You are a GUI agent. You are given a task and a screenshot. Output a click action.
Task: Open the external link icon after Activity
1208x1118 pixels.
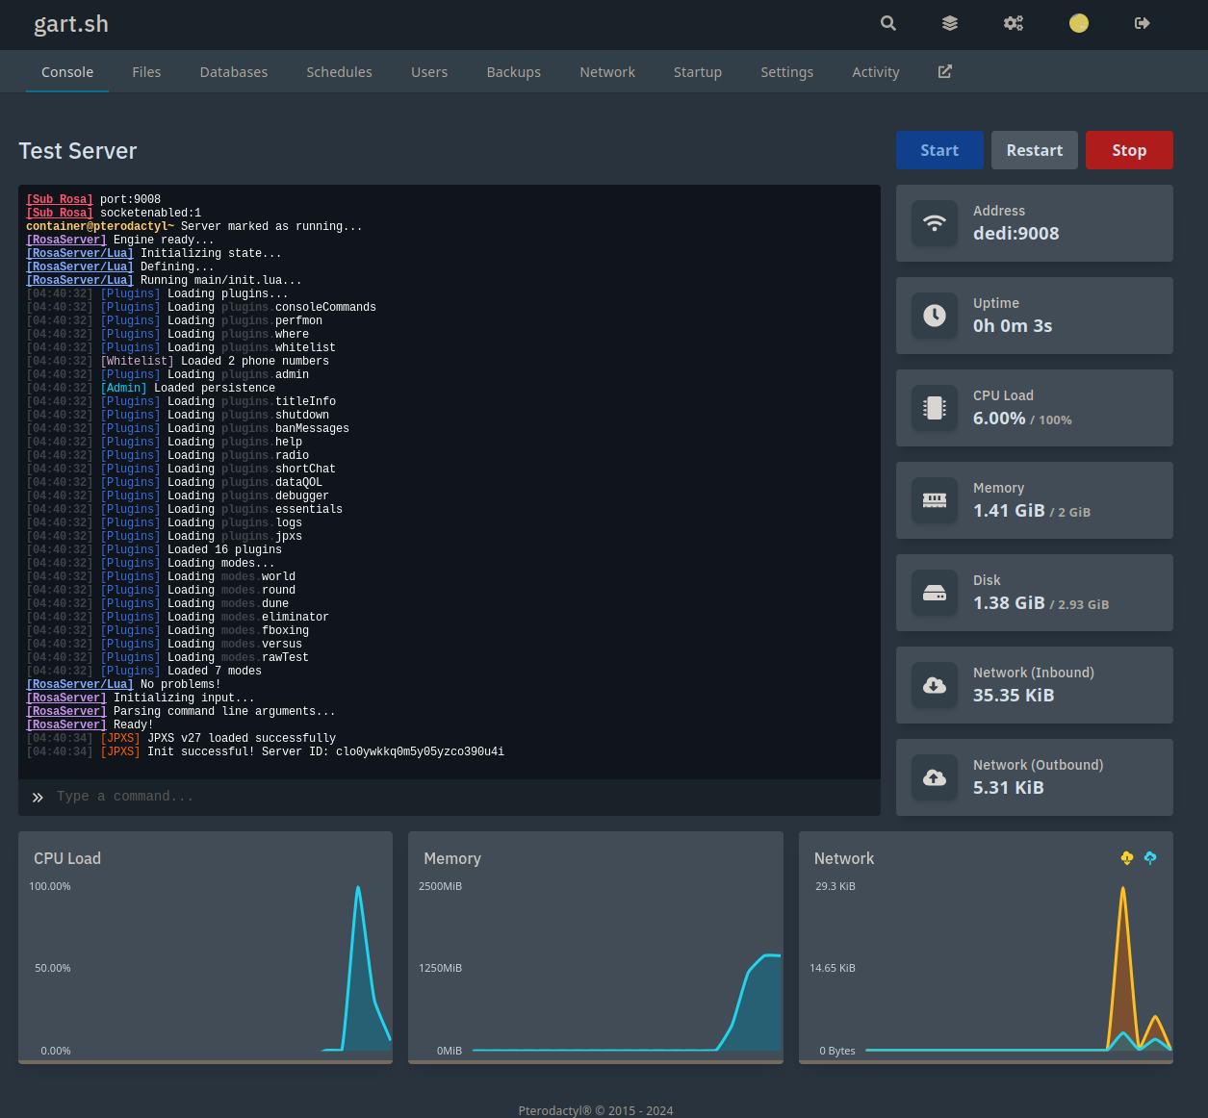click(945, 71)
